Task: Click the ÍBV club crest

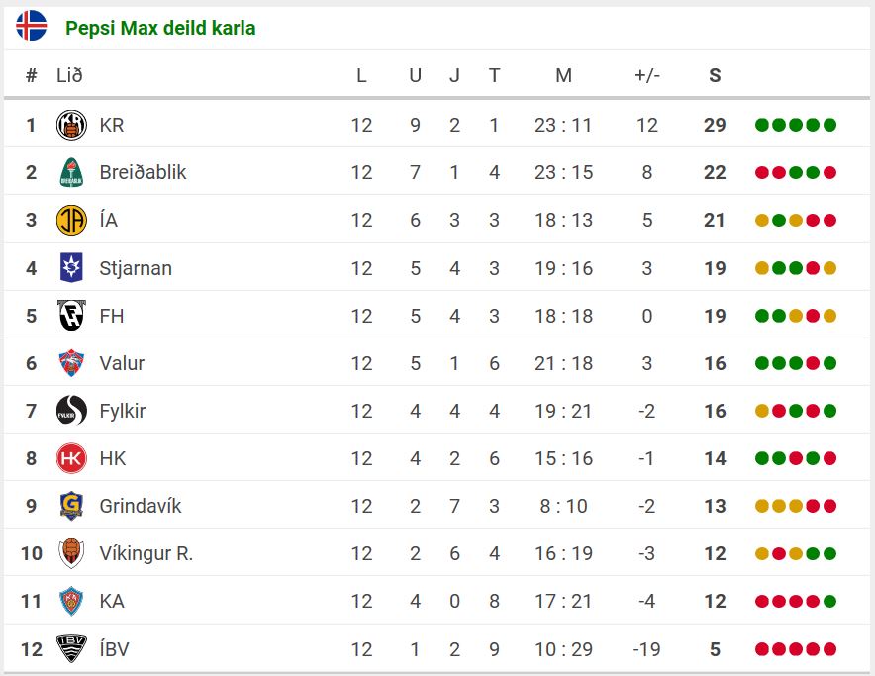Action: click(71, 648)
